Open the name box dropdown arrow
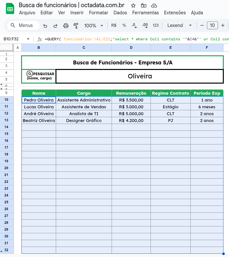The width and height of the screenshot is (229, 257). [28, 39]
